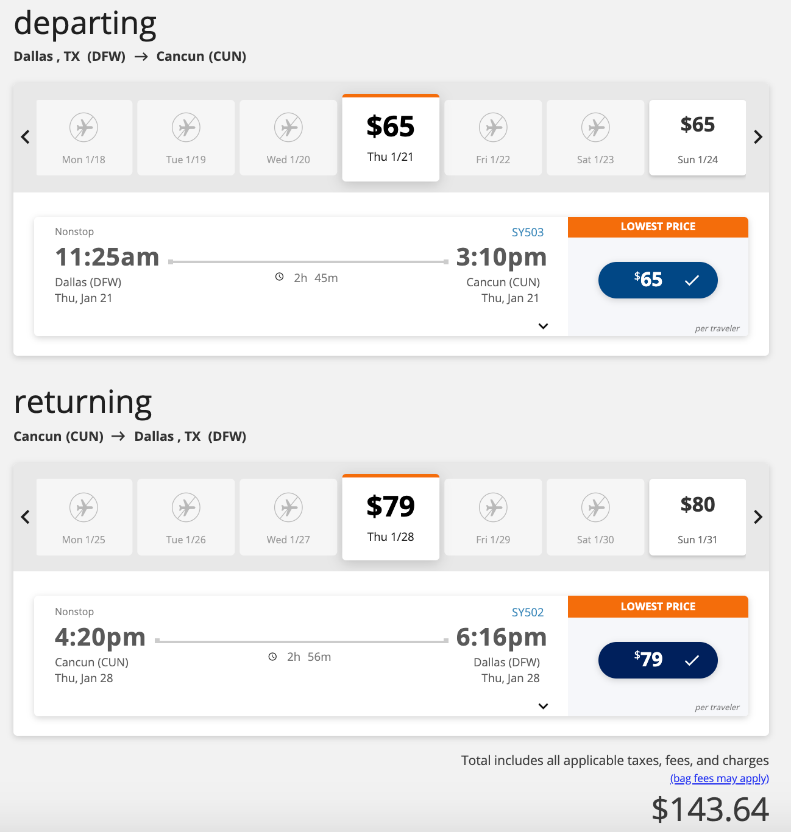Image resolution: width=791 pixels, height=832 pixels.
Task: Click the plane icon for Wed 1/20
Action: click(x=288, y=128)
